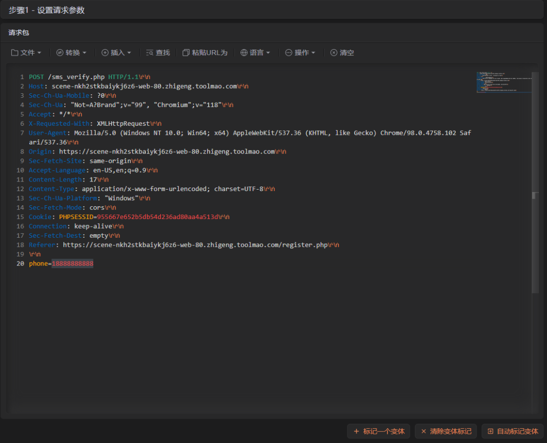Open the 转换 menu
Image resolution: width=547 pixels, height=443 pixels.
[x=71, y=53]
